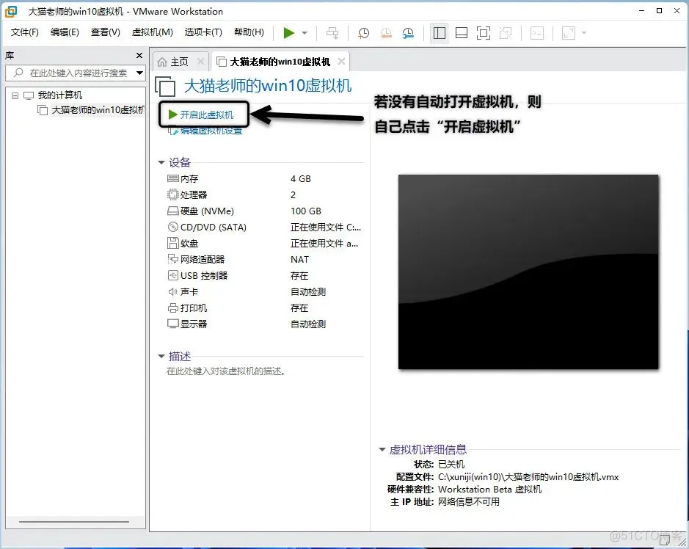This screenshot has height=549, width=689.
Task: Click the USB icon beside USB 控制器
Action: (172, 275)
